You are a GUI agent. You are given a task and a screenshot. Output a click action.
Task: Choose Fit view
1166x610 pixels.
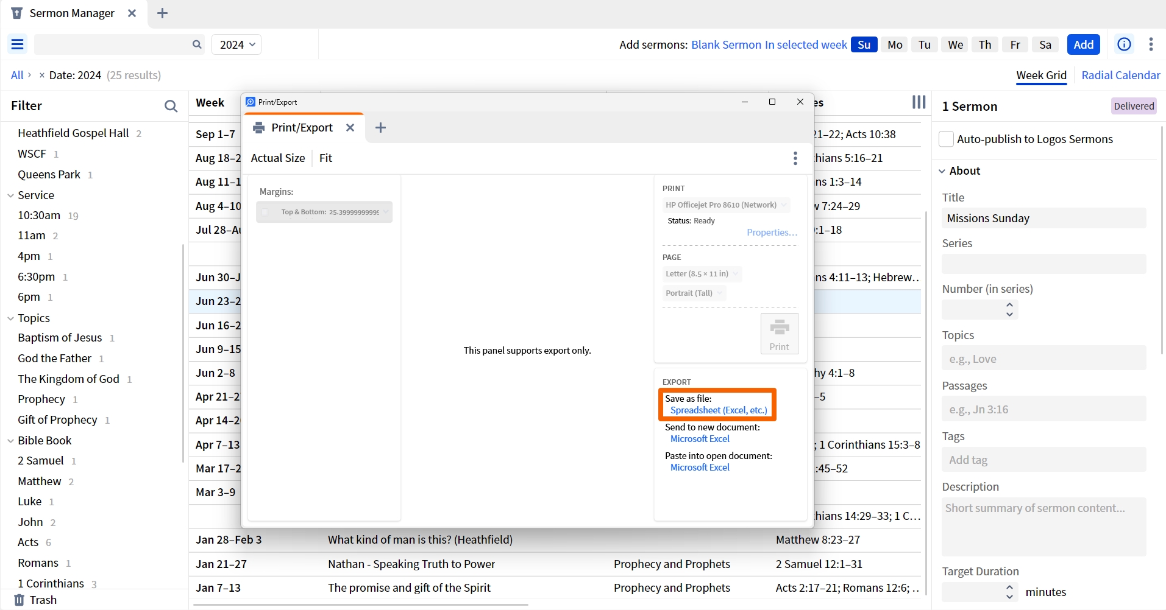[x=325, y=158]
